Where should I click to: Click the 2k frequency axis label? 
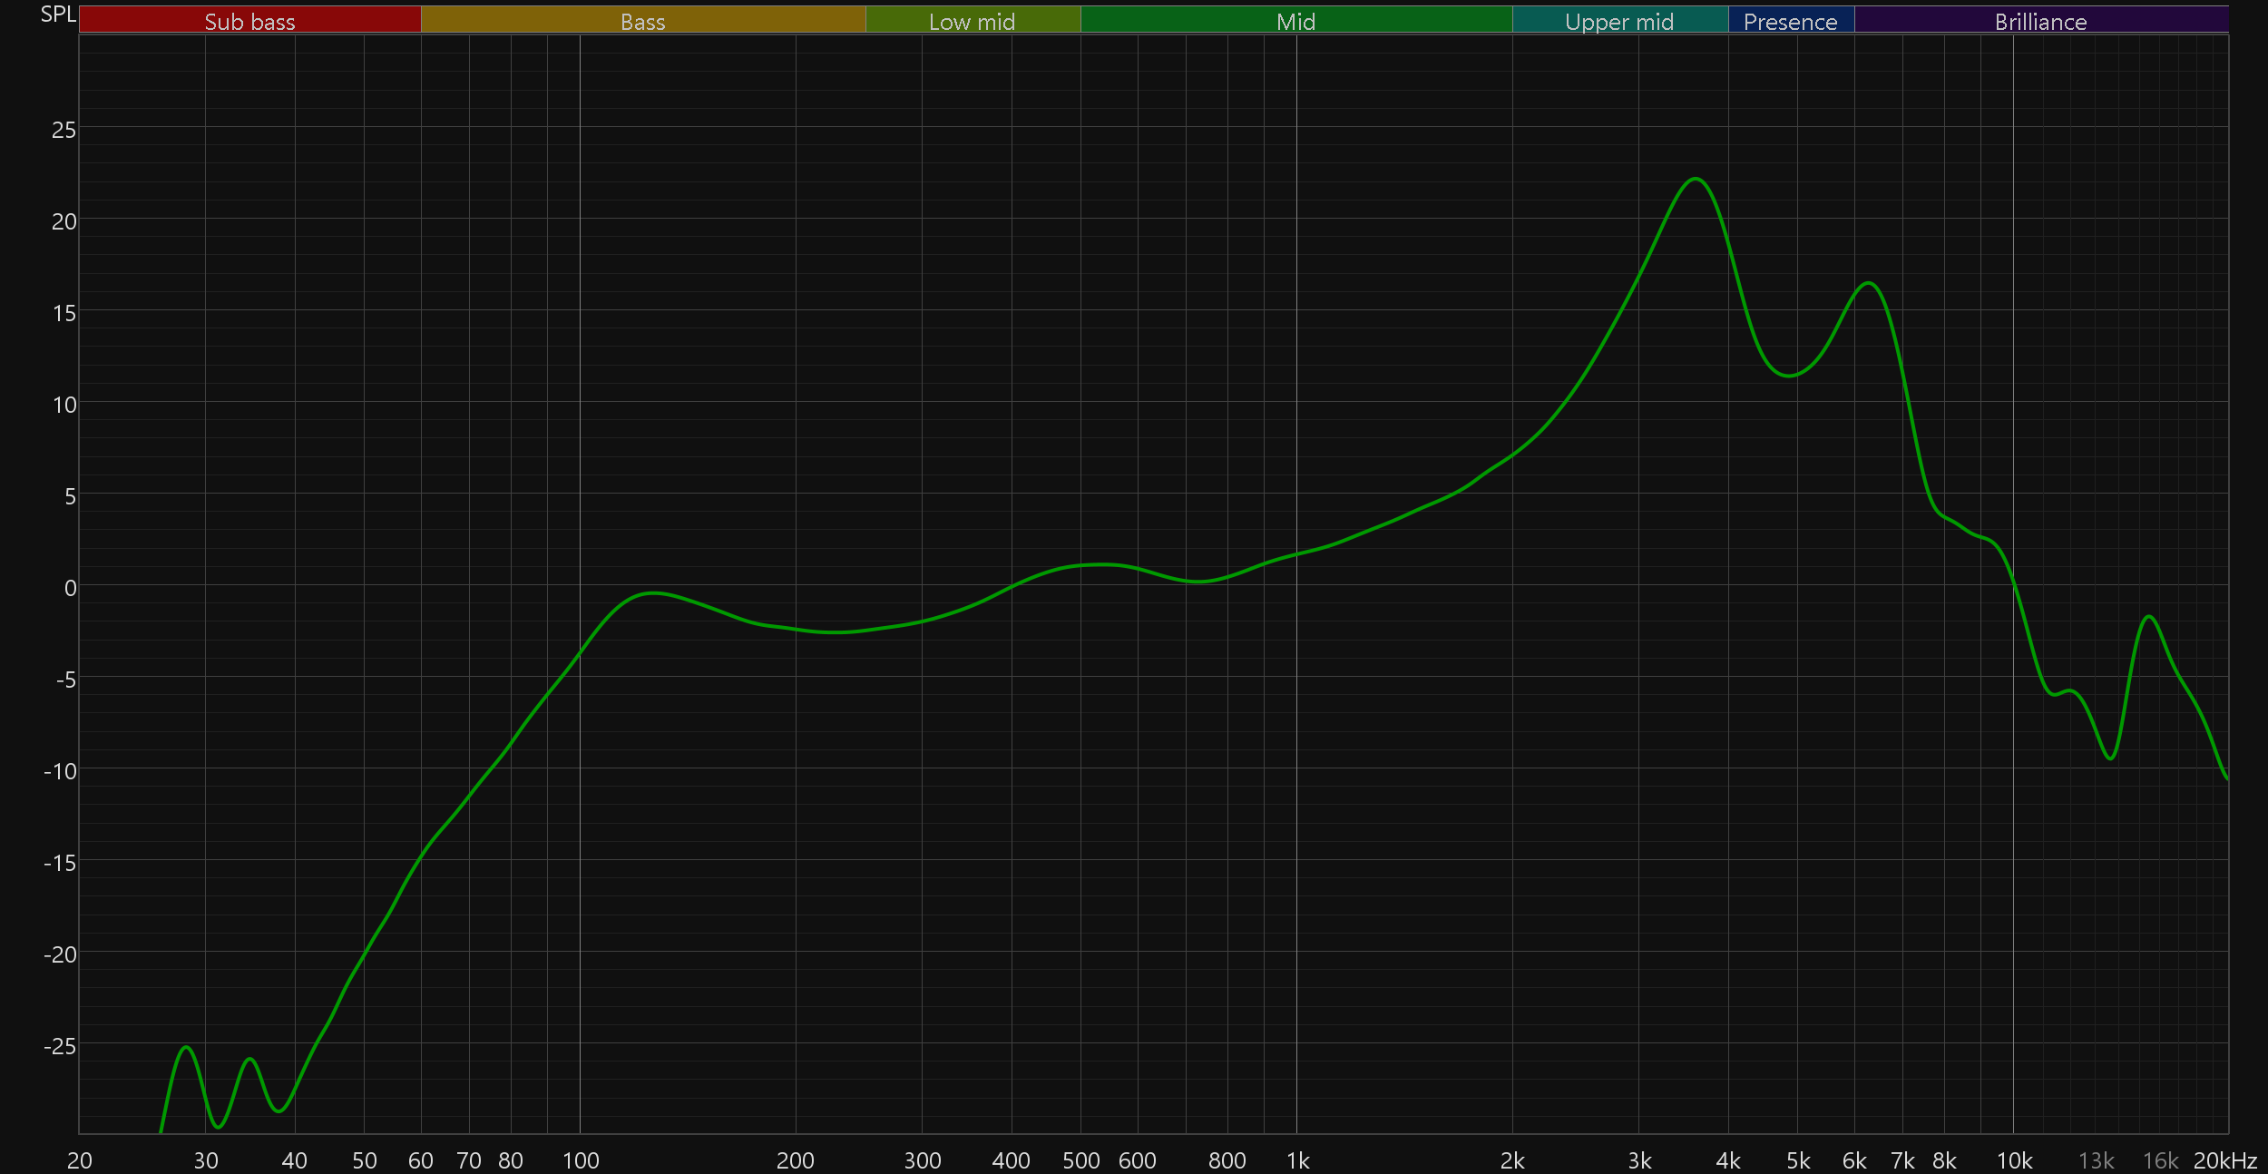point(1512,1160)
